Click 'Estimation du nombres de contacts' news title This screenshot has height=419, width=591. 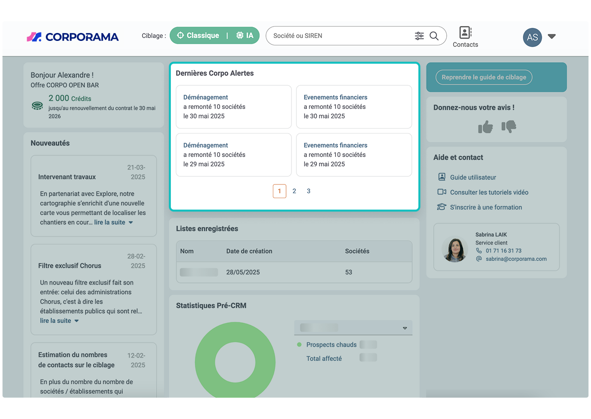pyautogui.click(x=76, y=360)
